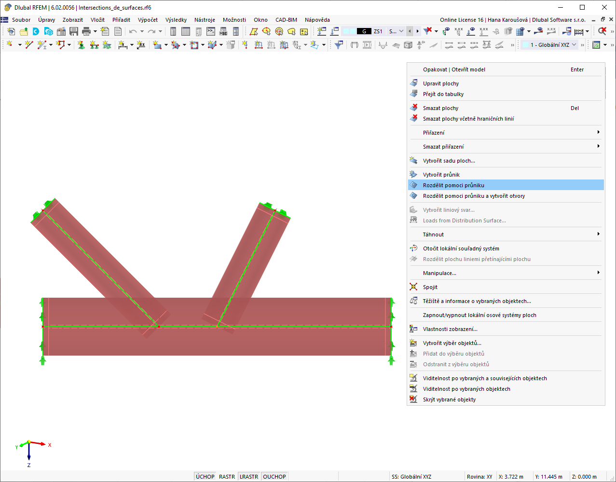
Task: Toggle ÚCHOP snap in status bar
Action: coord(205,477)
